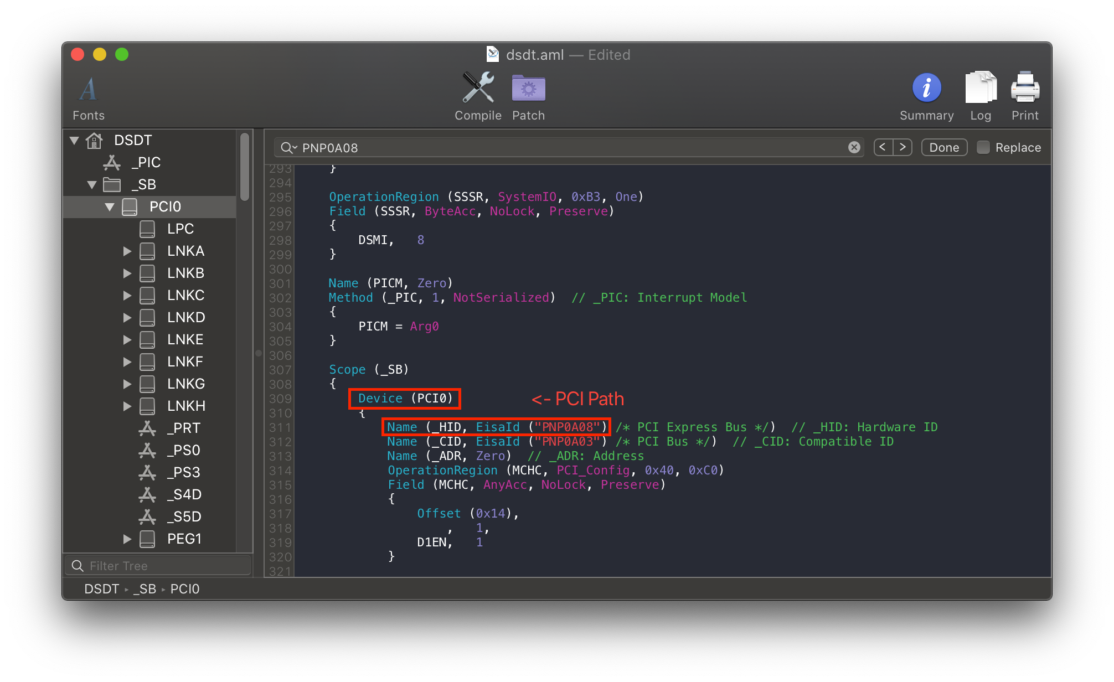Expand the PEG1 device
This screenshot has width=1114, height=682.
click(127, 539)
